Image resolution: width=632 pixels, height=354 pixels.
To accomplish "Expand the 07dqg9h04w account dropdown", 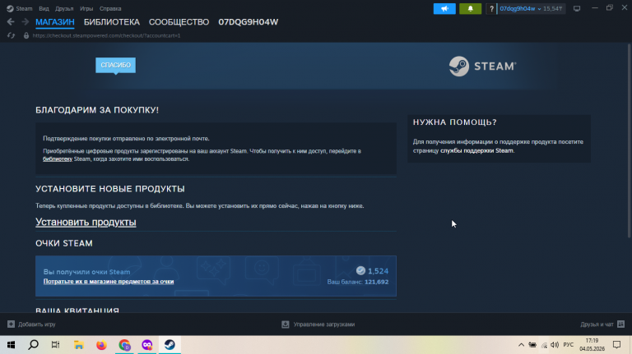I will click(520, 8).
